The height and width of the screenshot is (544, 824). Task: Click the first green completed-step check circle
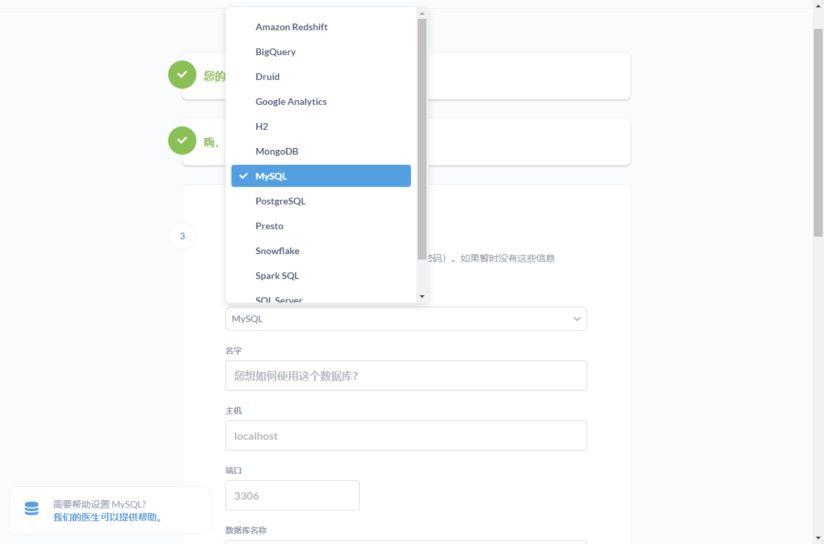point(182,75)
